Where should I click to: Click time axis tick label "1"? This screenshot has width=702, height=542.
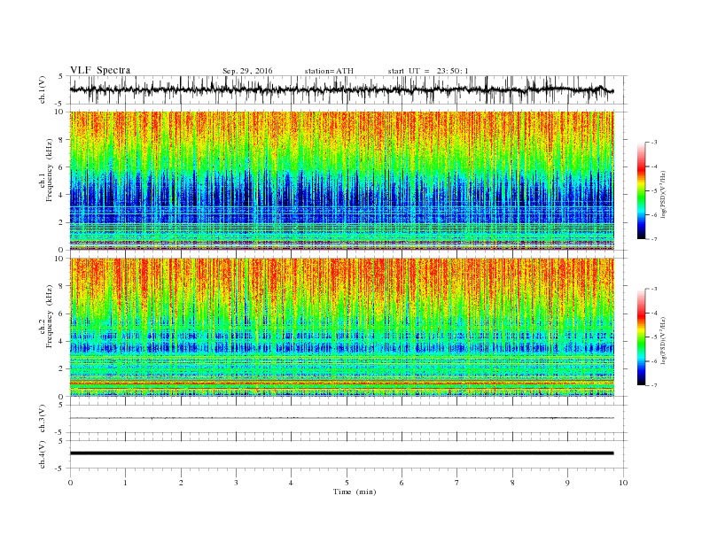click(125, 483)
